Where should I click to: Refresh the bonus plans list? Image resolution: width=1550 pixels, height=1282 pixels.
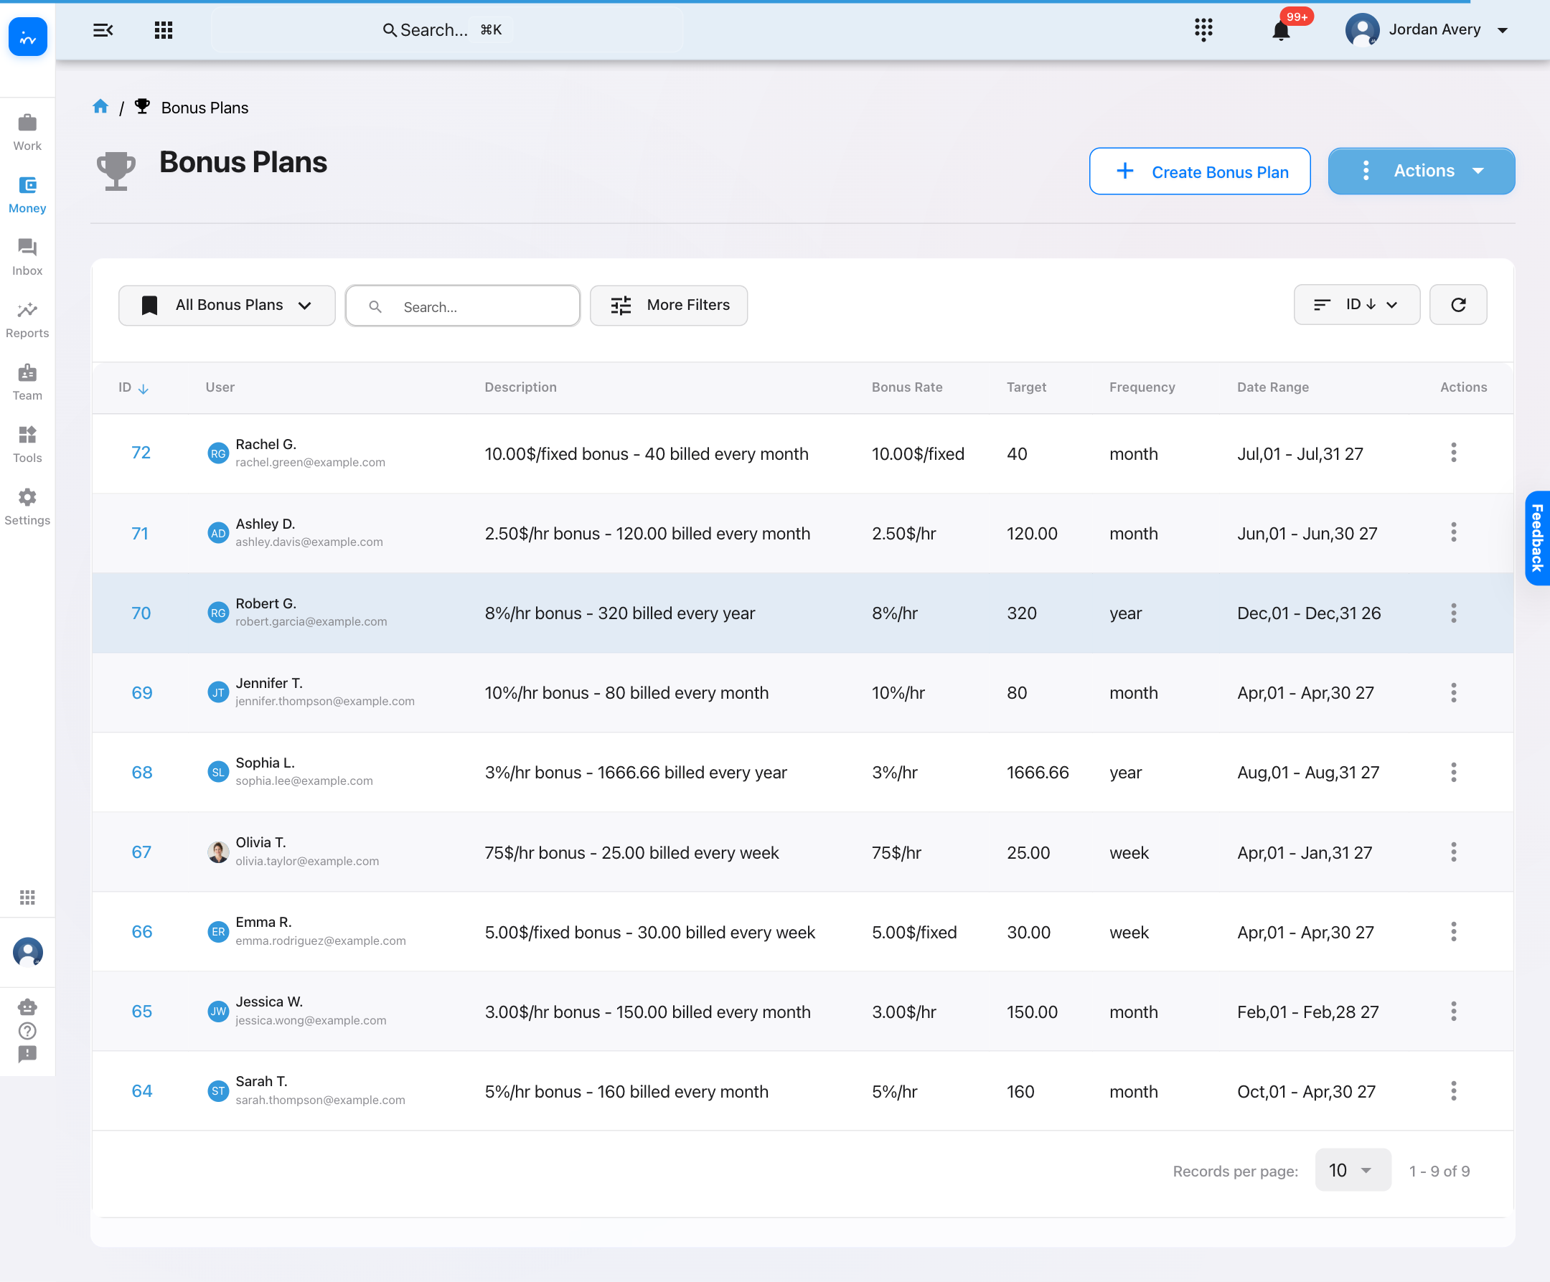(1457, 305)
